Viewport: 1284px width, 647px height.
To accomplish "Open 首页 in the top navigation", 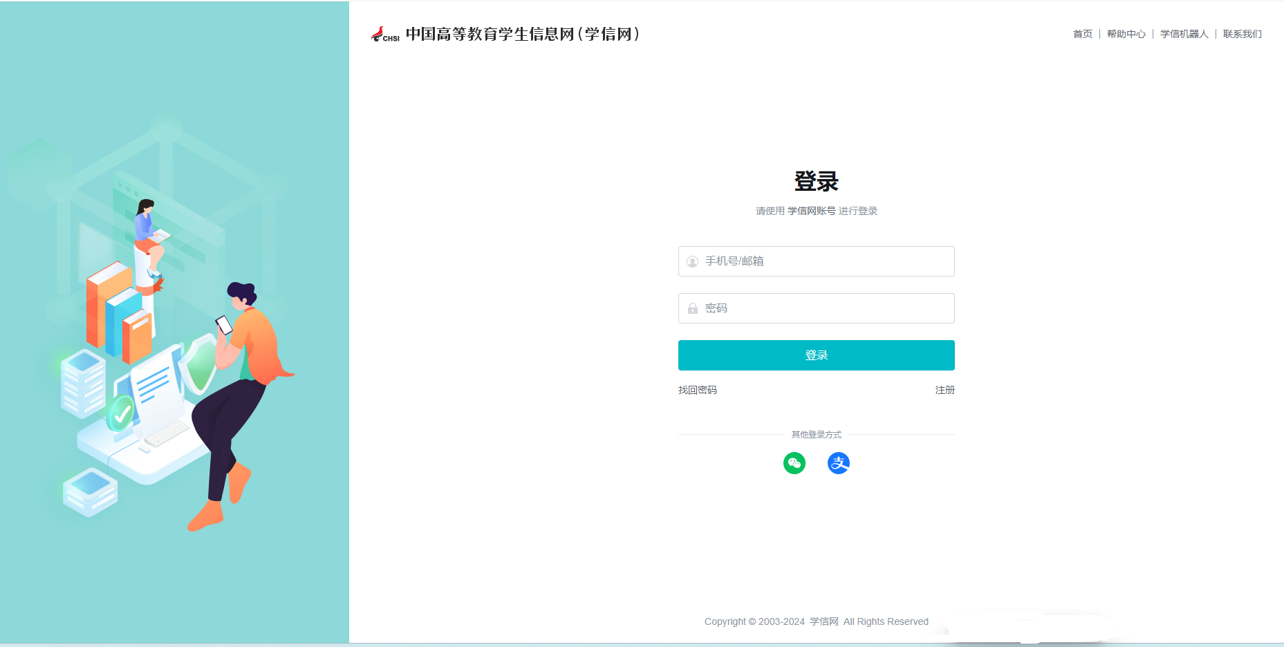I will click(x=1082, y=34).
